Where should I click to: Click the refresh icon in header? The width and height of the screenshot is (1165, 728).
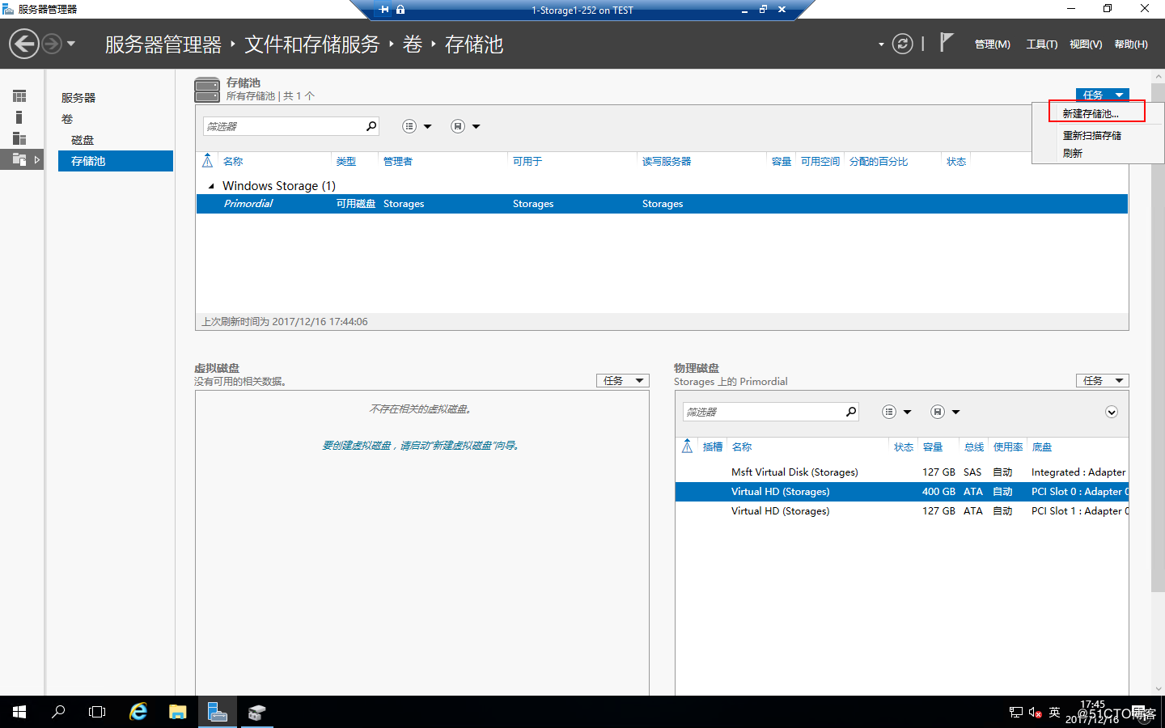pyautogui.click(x=903, y=44)
